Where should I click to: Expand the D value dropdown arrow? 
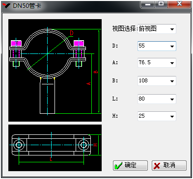pos(172,47)
